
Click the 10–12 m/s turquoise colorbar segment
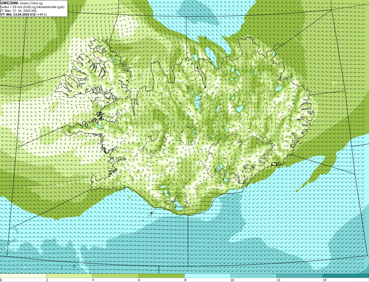(254, 276)
